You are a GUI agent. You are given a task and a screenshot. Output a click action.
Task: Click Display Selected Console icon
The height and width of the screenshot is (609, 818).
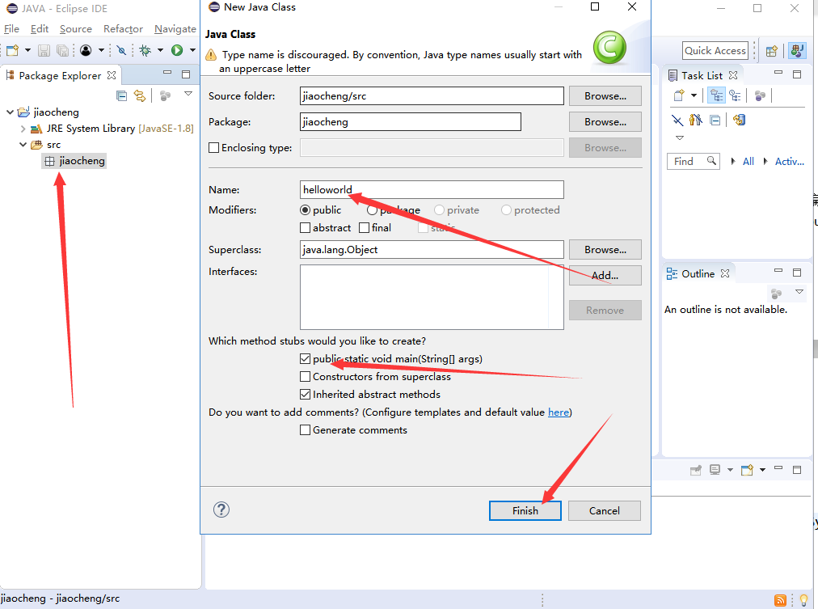[715, 470]
